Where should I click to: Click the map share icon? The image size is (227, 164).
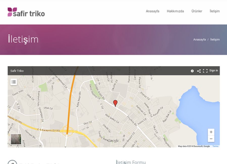199,71
